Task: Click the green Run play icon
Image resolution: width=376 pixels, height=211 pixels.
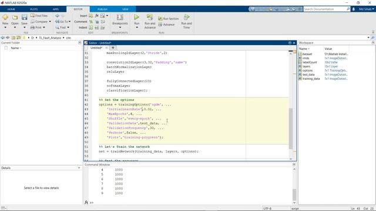Action: click(x=137, y=17)
